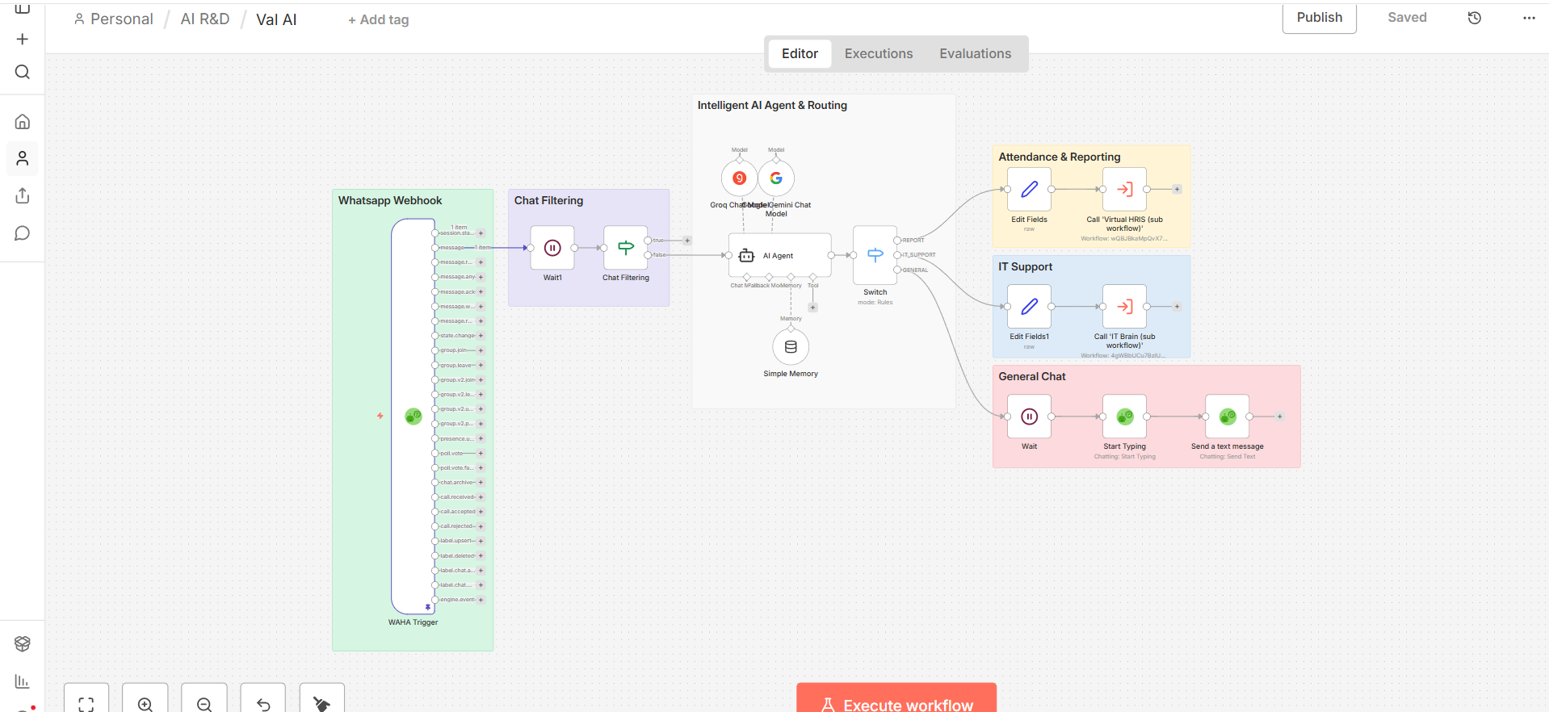Zoom out of the canvas

pyautogui.click(x=204, y=703)
